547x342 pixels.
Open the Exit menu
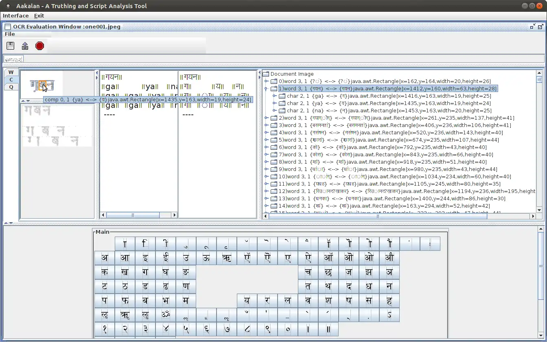(39, 15)
